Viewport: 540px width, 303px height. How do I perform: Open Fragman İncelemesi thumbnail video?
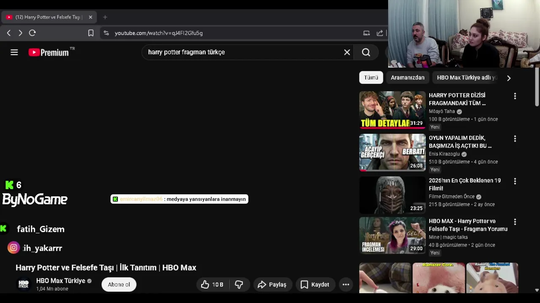tap(392, 235)
